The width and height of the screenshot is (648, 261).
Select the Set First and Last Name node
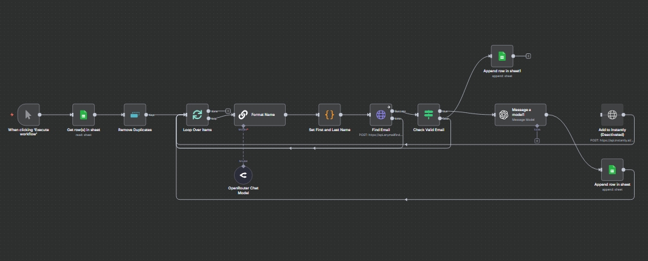pos(329,115)
